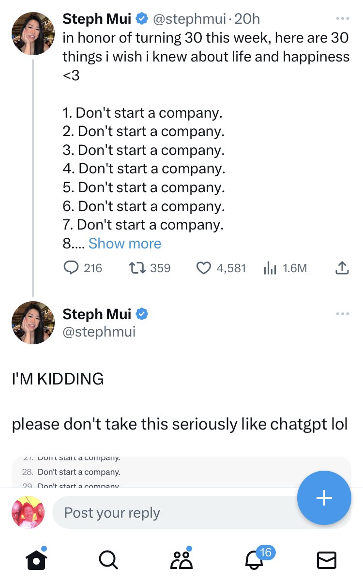Compose a new tweet with the plus button
363x584 pixels.
tap(324, 498)
